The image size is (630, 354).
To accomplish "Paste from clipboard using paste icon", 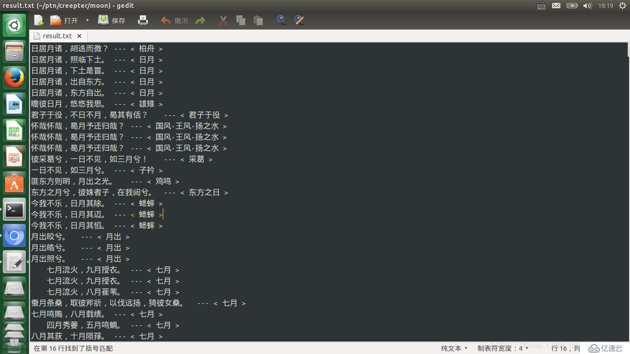I will (258, 20).
